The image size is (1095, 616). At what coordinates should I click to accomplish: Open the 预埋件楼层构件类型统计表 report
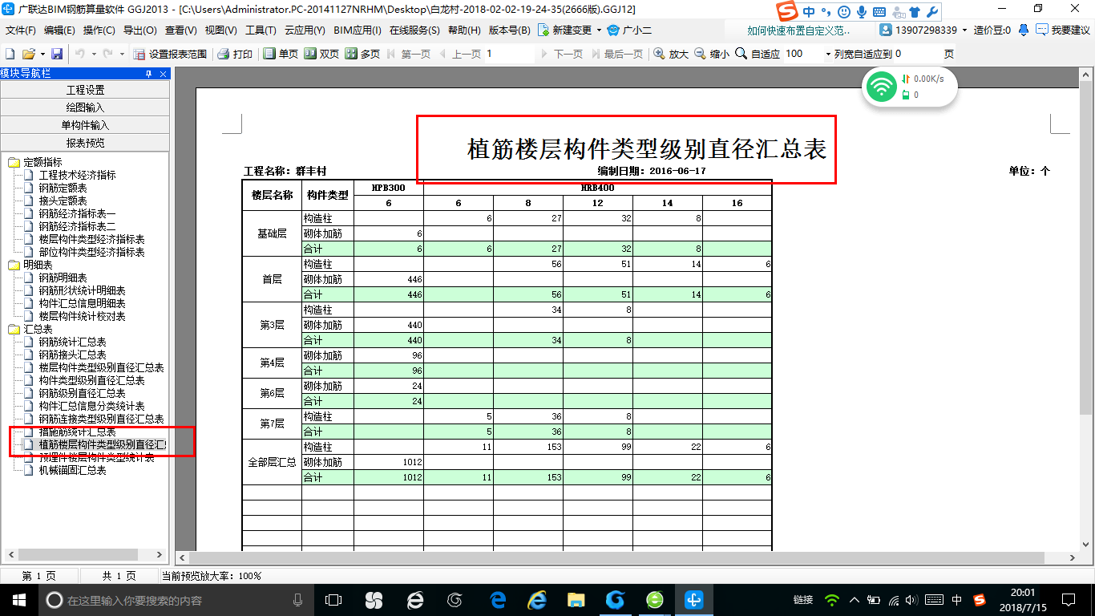(96, 457)
